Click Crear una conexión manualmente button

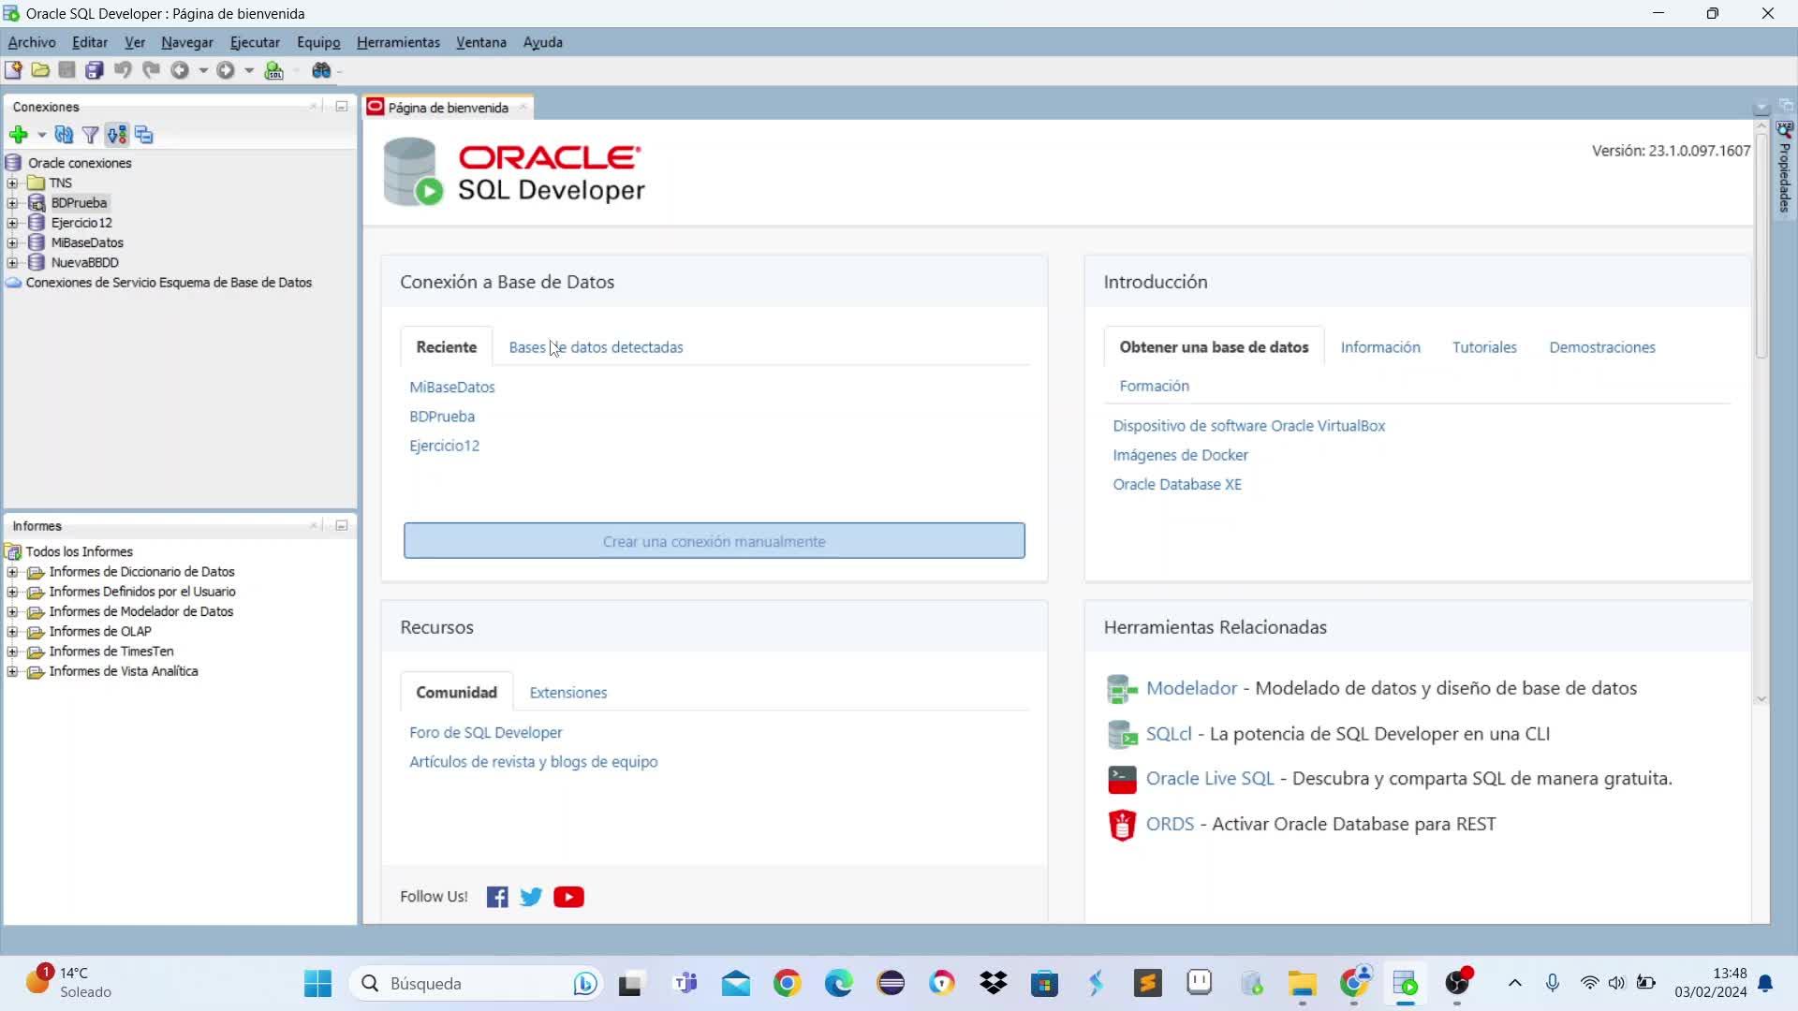(x=714, y=541)
